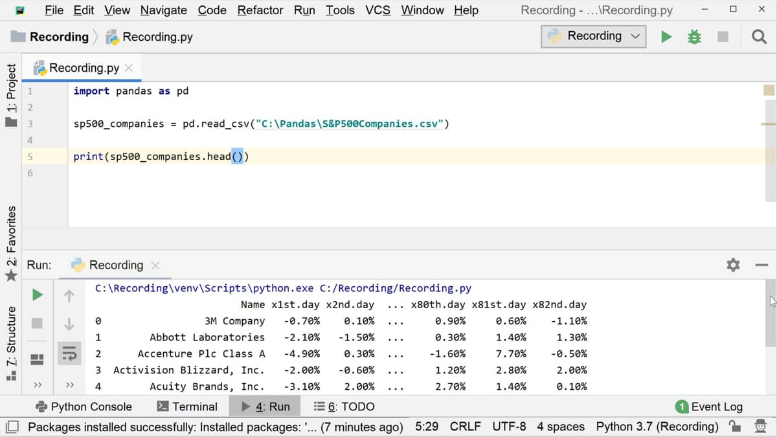The image size is (777, 437).
Task: Click the warning marker in editor scrollbar stripe
Action: [769, 124]
